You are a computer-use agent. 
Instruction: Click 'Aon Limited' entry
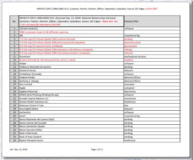[x=25, y=85]
